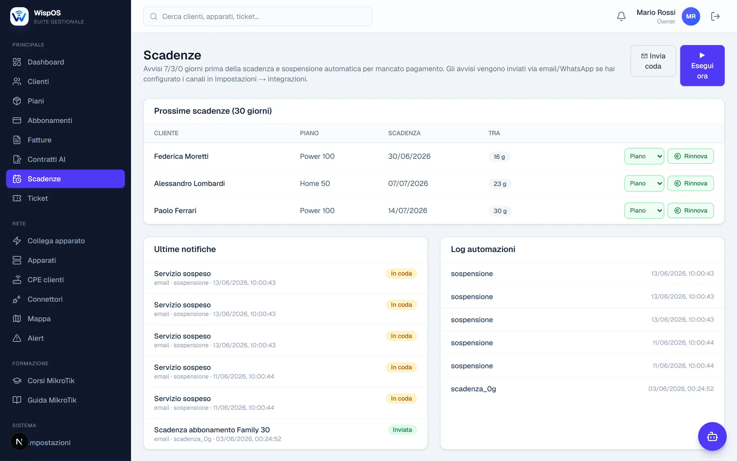Click CLIENTE column header
This screenshot has height=461, width=737.
[166, 133]
